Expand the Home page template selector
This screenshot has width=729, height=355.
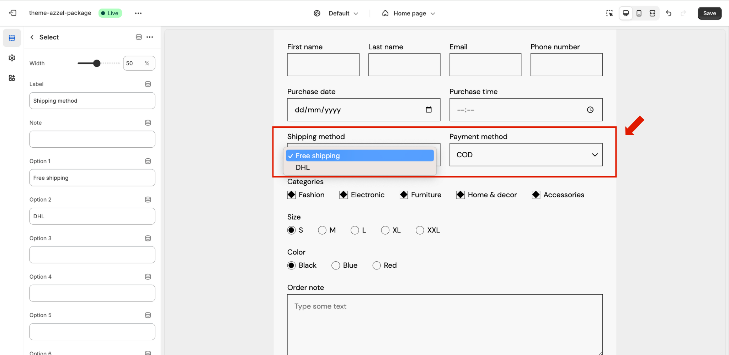(x=409, y=13)
